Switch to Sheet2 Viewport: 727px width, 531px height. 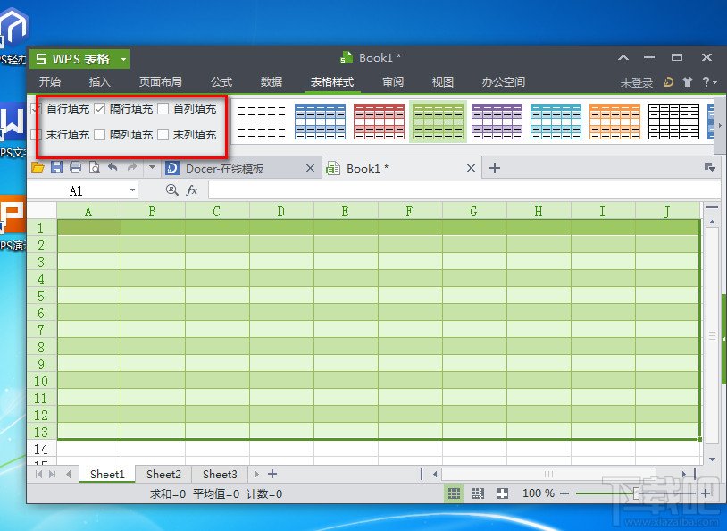(x=163, y=474)
